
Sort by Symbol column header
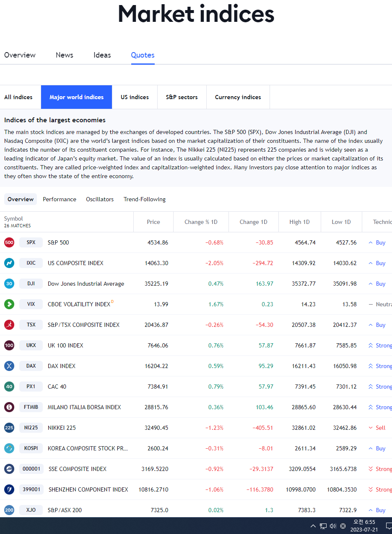click(13, 218)
